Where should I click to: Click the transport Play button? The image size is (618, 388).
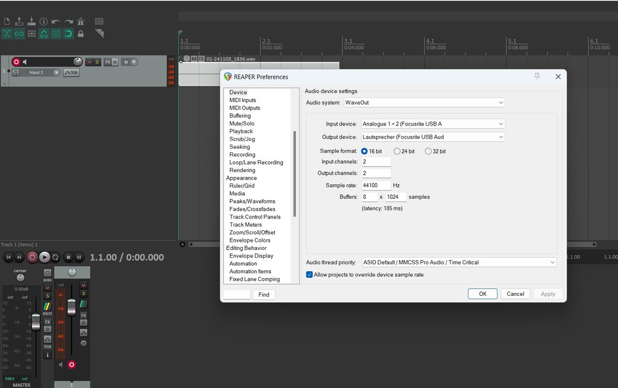(44, 257)
